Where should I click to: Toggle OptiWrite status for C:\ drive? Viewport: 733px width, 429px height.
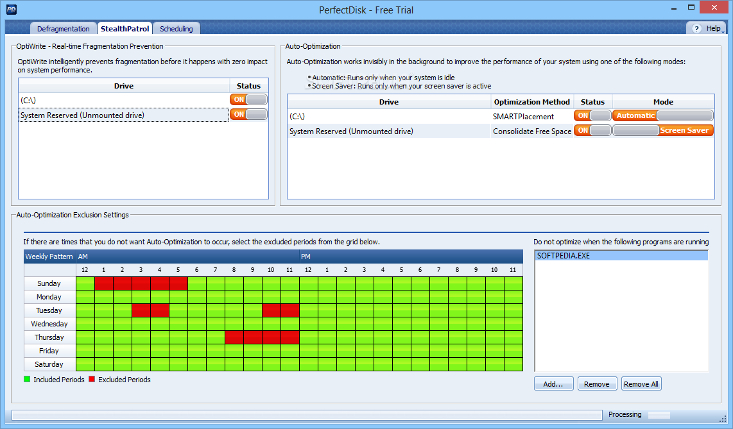tap(248, 99)
